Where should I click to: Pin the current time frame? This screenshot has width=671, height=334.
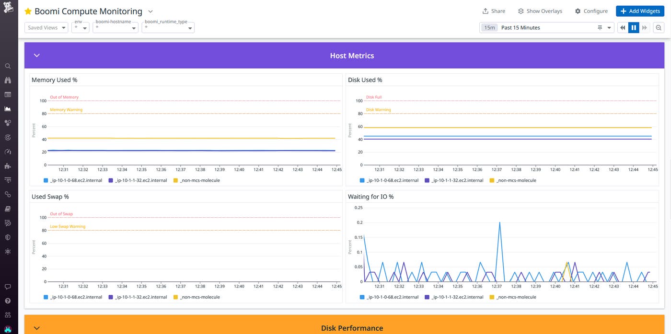click(600, 27)
